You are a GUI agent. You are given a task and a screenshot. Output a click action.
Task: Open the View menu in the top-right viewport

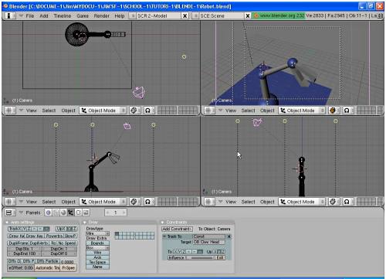[x=231, y=111]
